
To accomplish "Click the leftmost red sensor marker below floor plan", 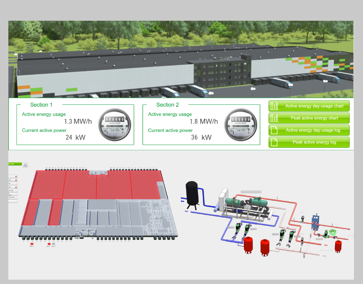I will [x=32, y=244].
